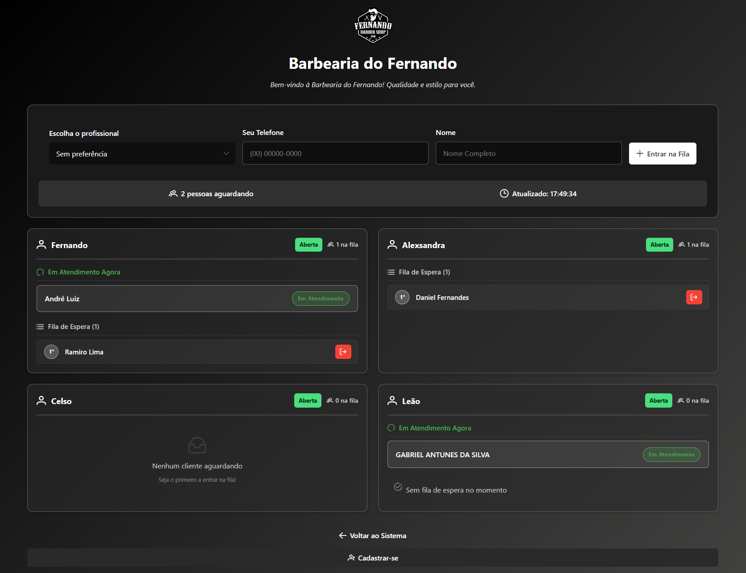Click the people icon beside pessoas aguardando

pyautogui.click(x=173, y=194)
